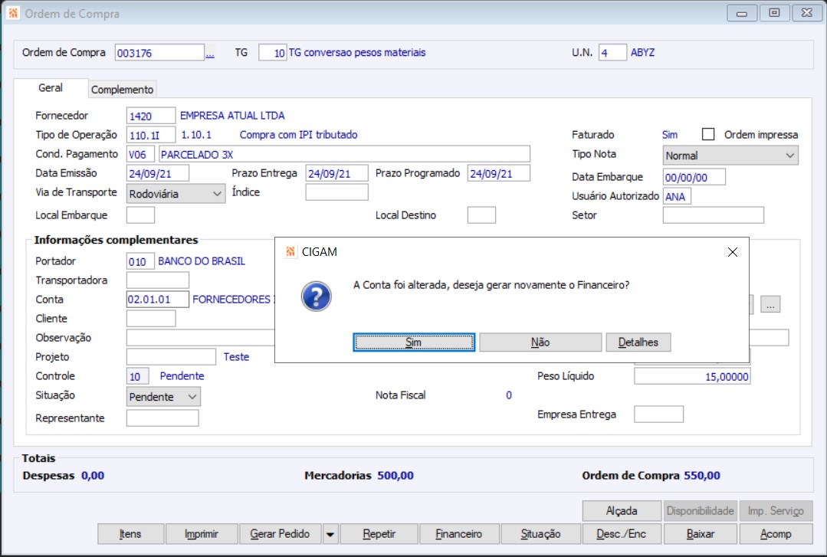Click the Projeto input field

coord(171,356)
